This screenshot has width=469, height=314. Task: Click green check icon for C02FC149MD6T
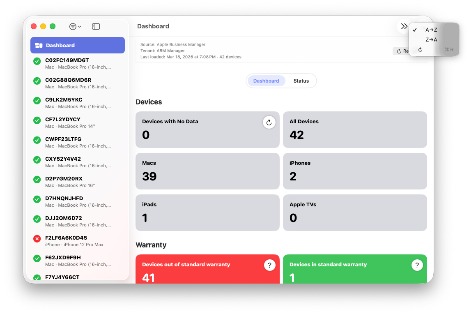[37, 61]
